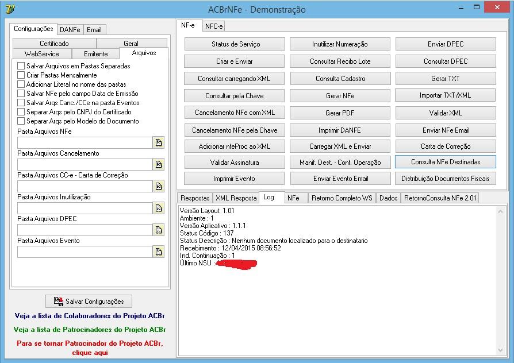Open the Patrocinadores do Projeto ACBr link
The image size is (514, 363).
click(x=90, y=330)
